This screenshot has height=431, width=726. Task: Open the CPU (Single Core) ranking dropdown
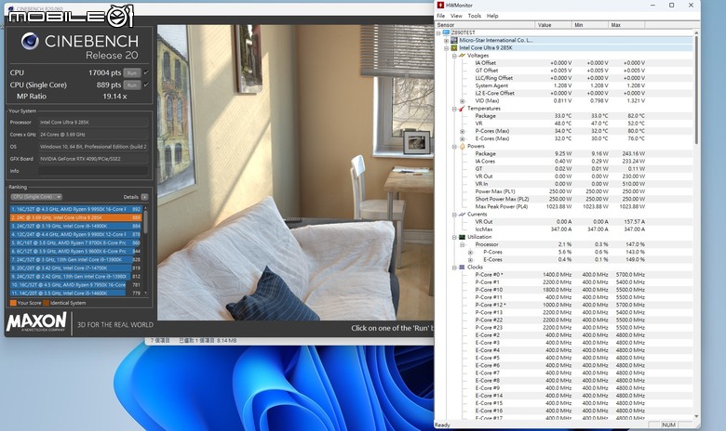tap(36, 197)
